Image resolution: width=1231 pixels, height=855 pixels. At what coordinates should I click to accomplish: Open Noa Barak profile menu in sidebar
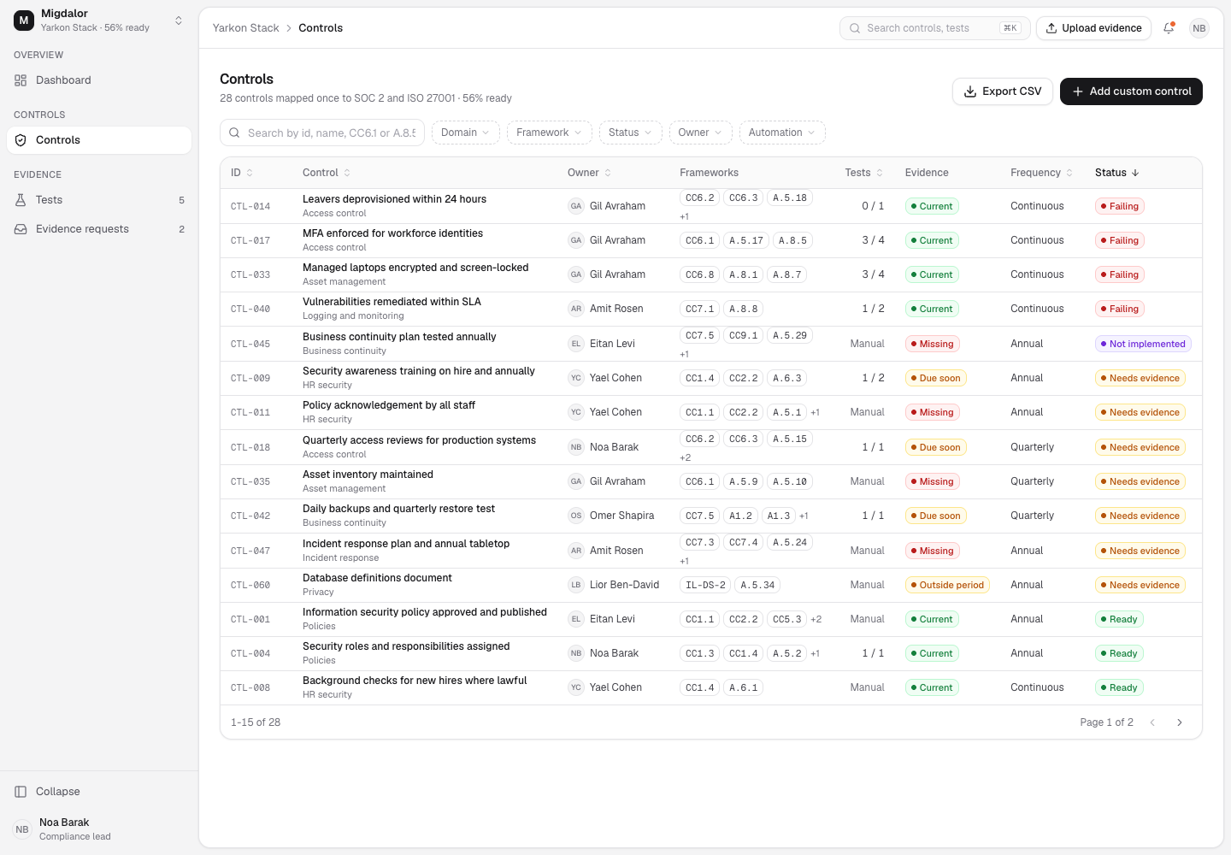tap(99, 829)
